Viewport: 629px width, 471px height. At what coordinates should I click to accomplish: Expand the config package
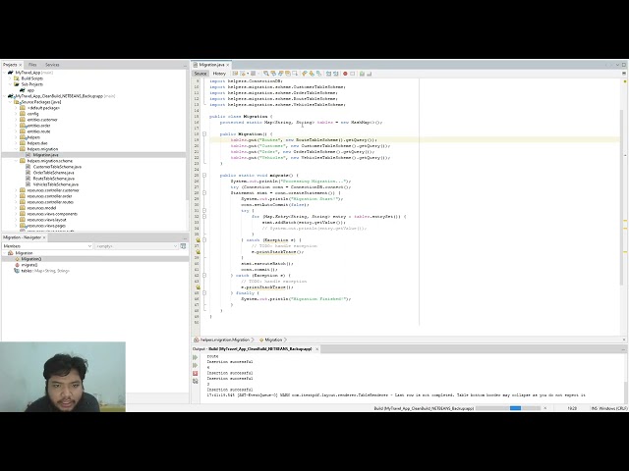17,114
